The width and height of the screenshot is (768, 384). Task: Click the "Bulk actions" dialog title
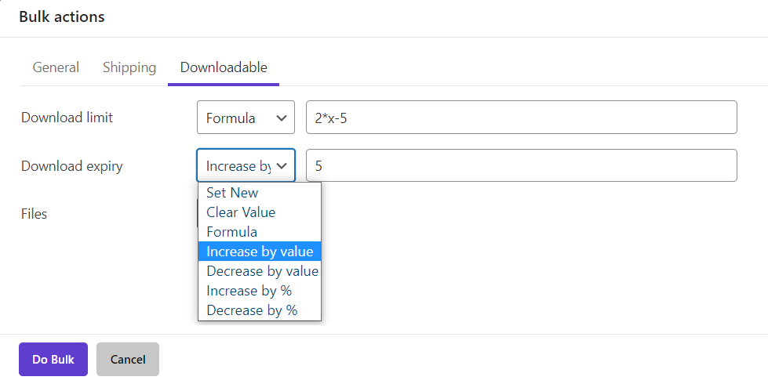point(62,16)
